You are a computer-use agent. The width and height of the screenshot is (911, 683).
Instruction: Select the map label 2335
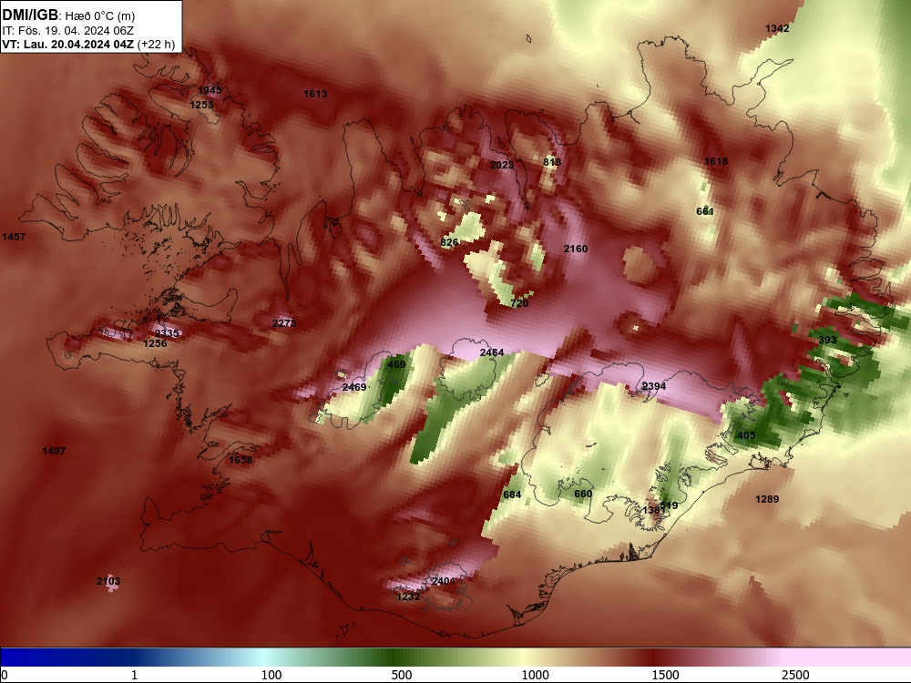[167, 332]
